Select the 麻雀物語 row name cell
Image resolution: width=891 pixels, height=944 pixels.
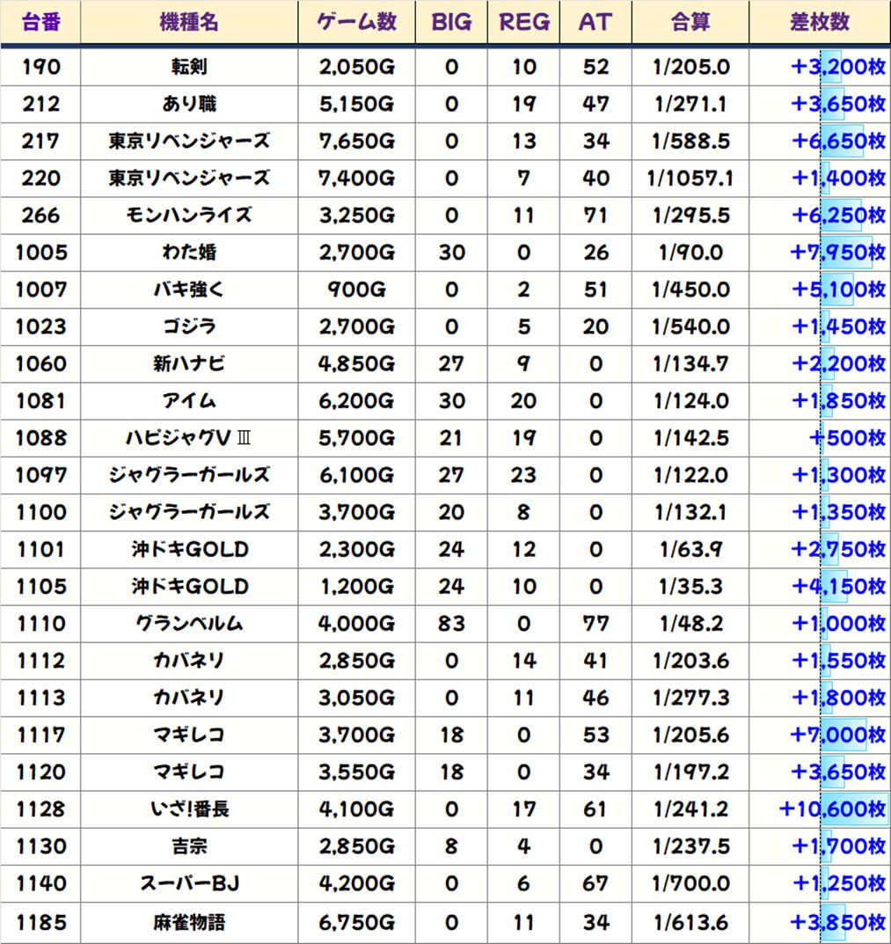click(189, 921)
